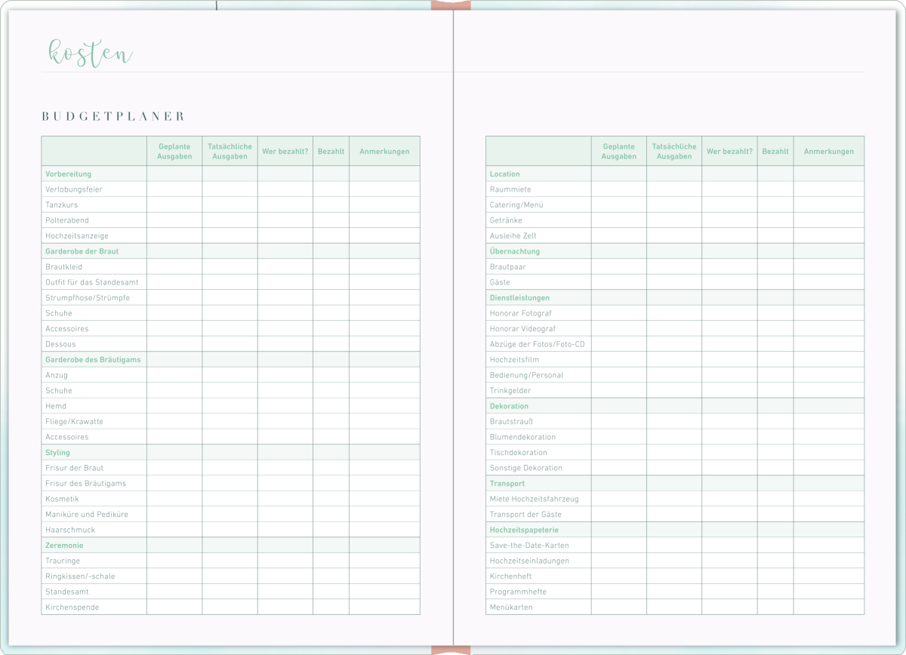
Task: Click the Garderobe der Braut section heading
Action: click(82, 251)
